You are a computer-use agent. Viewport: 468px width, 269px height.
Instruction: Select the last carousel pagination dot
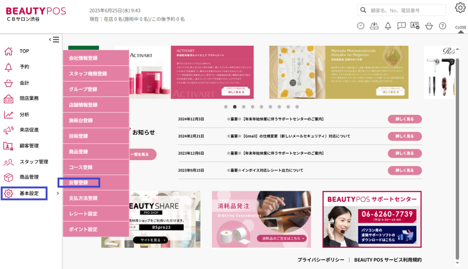click(x=297, y=107)
